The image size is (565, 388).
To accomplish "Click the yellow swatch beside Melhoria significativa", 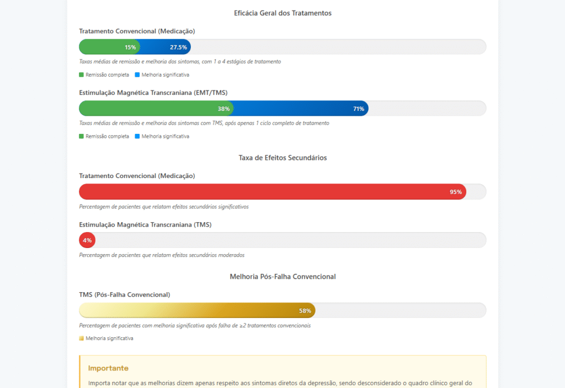I will [x=82, y=338].
